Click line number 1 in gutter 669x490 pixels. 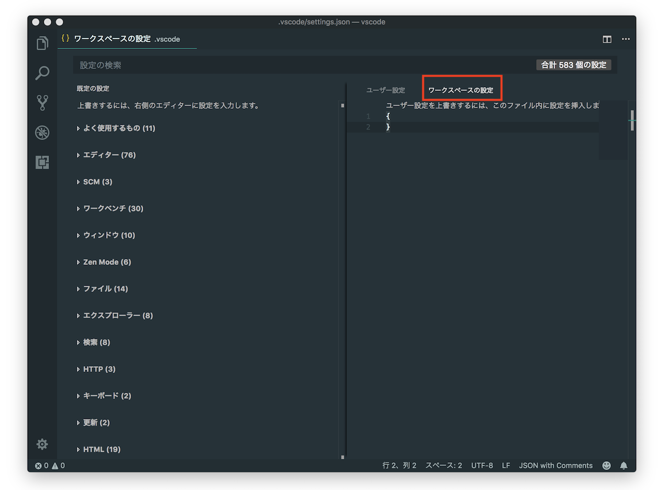click(x=368, y=116)
